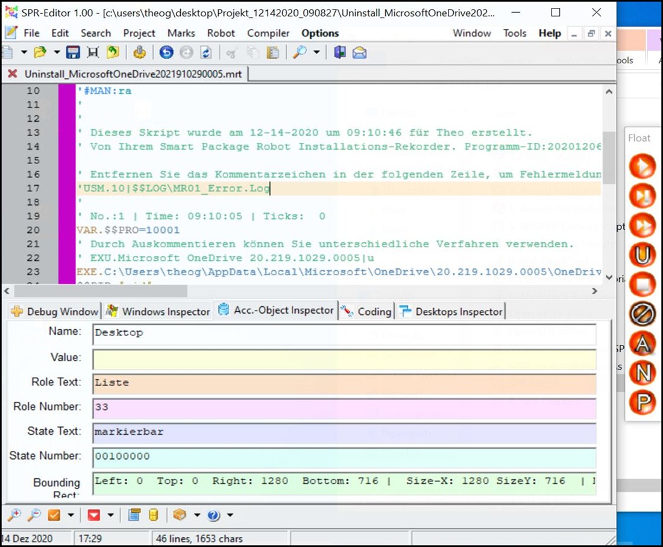Select the Paste icon in the toolbar
This screenshot has height=547, width=663.
click(x=272, y=52)
